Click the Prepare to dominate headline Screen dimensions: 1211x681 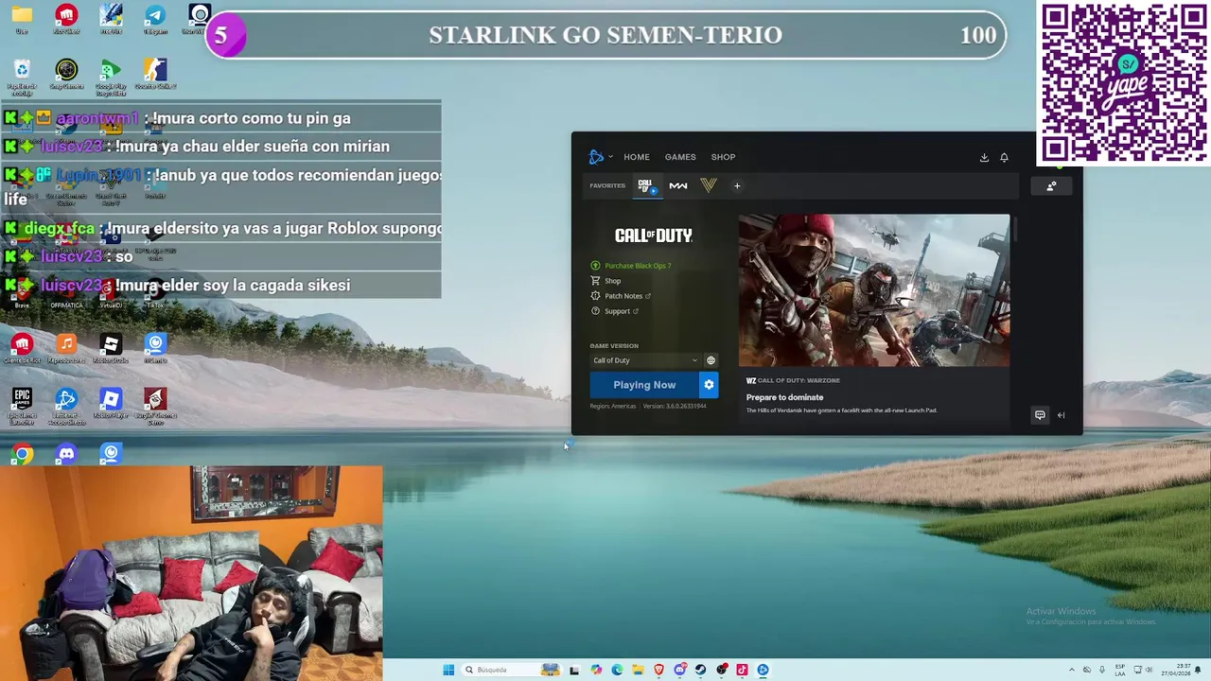tap(784, 397)
